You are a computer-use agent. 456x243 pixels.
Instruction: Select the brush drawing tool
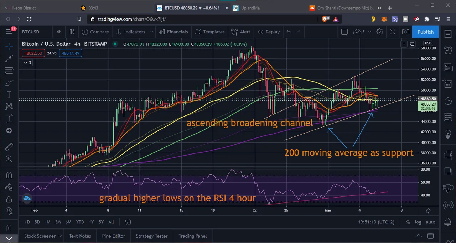[9, 83]
